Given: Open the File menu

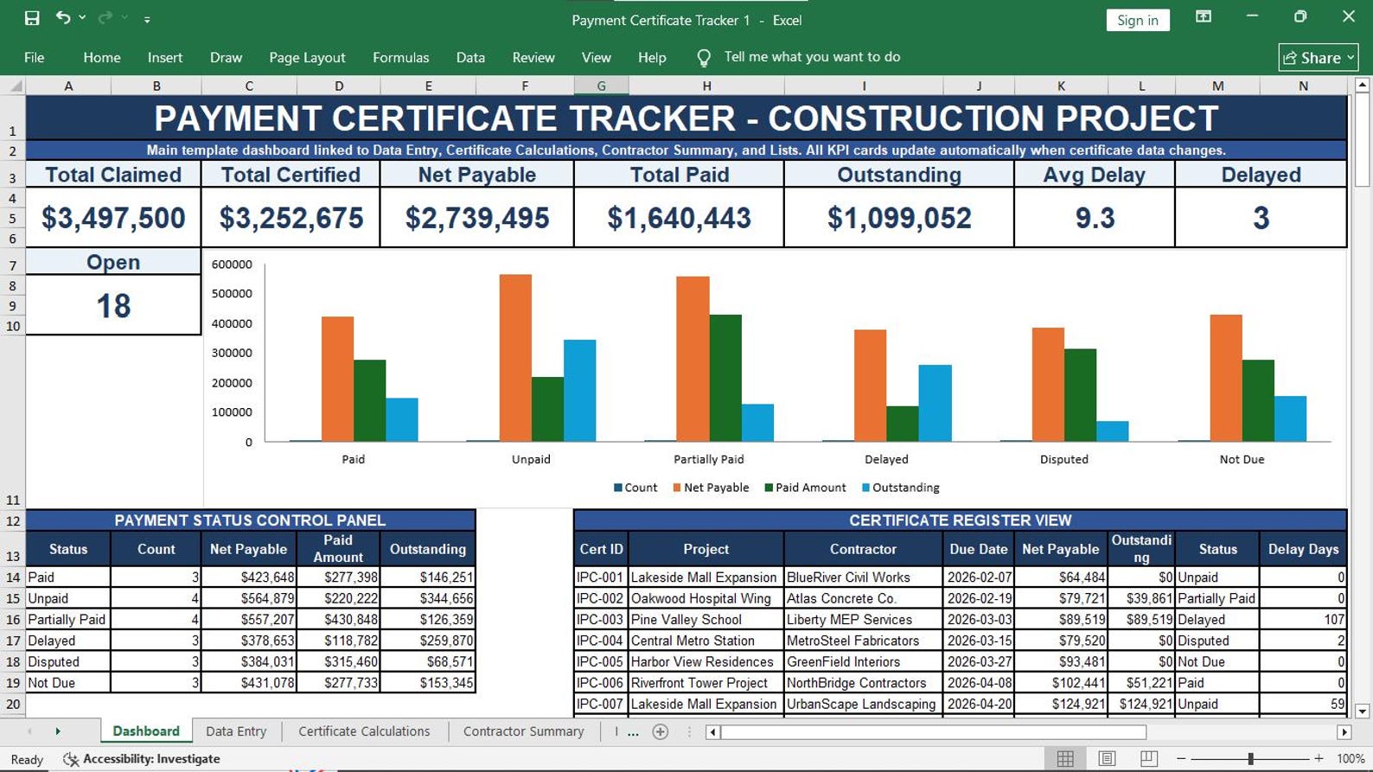Looking at the screenshot, I should [35, 57].
